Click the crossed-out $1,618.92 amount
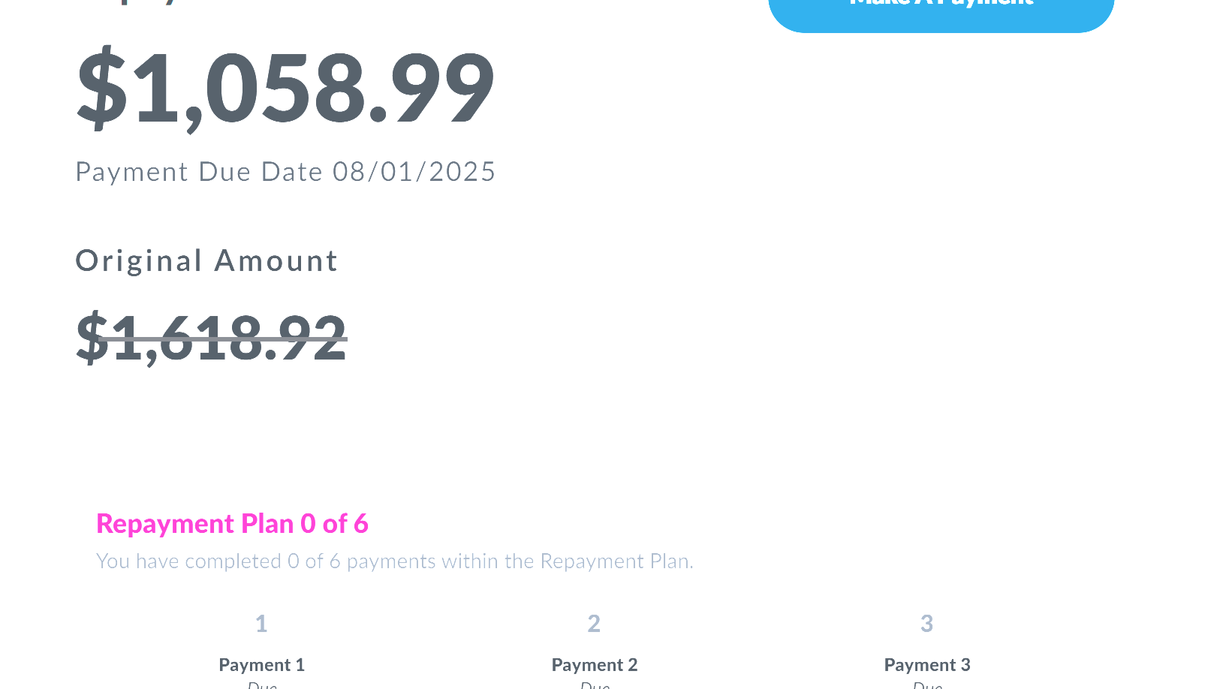Viewport: 1220px width, 689px height. coord(211,338)
